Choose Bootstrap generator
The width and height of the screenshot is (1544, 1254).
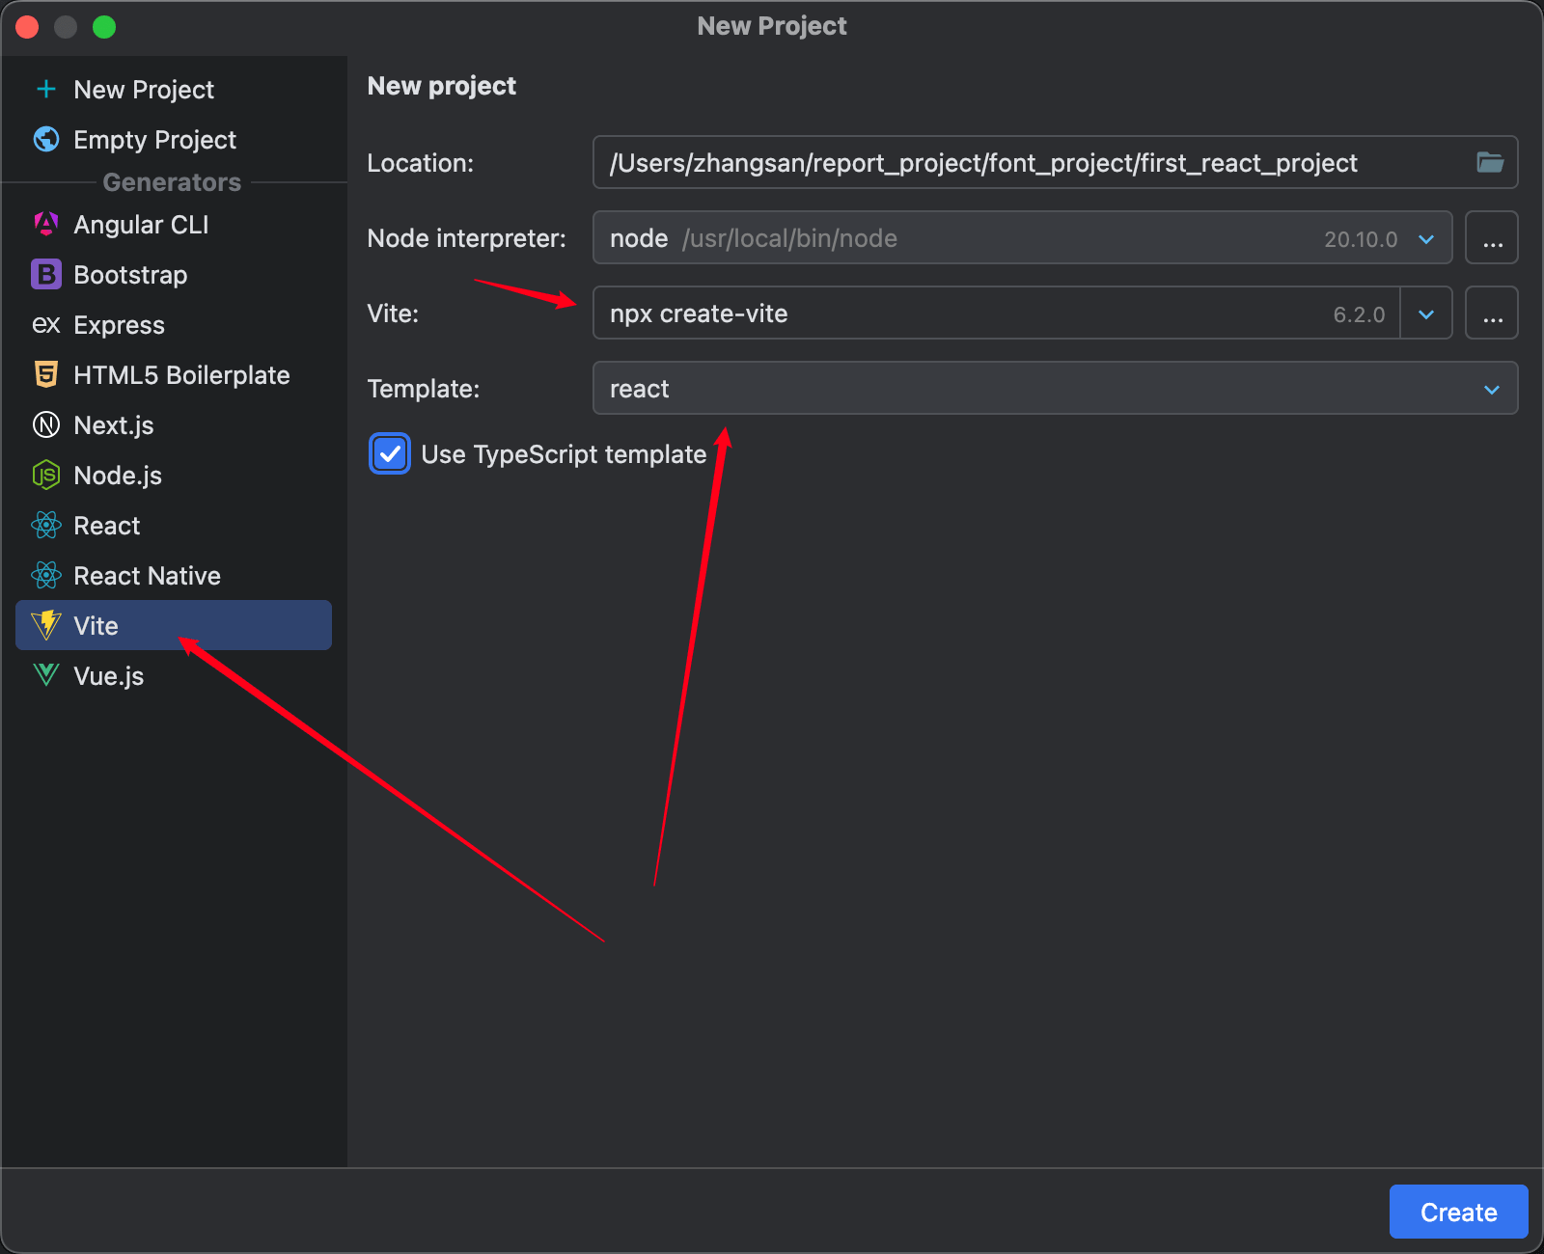(x=174, y=275)
